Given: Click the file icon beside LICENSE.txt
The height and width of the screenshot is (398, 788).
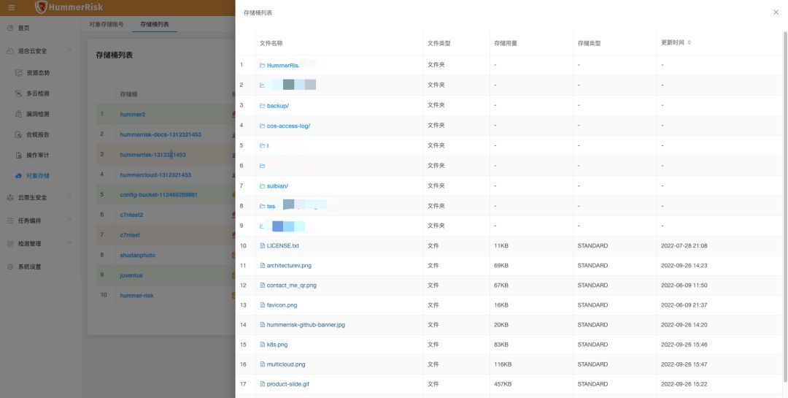Looking at the screenshot, I should (262, 246).
